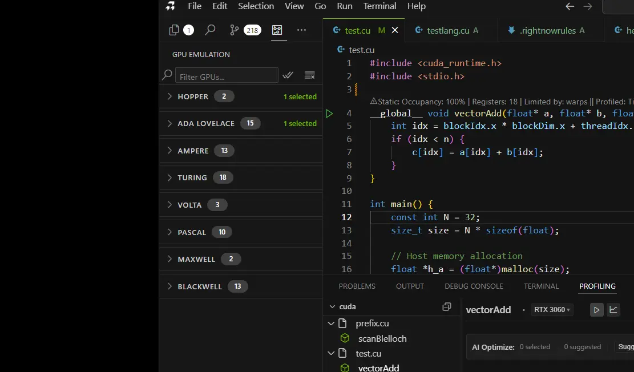
Task: Click the play button in the profiling panel
Action: (596, 310)
